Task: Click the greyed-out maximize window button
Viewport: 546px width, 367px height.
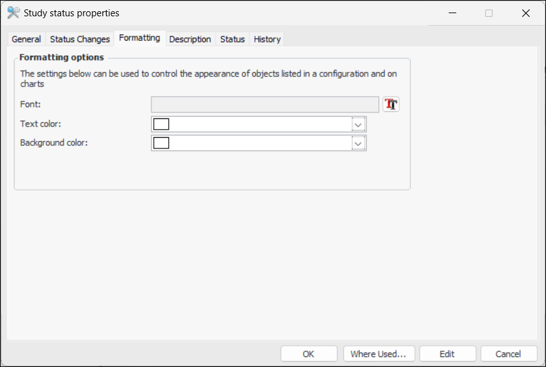Action: click(489, 13)
